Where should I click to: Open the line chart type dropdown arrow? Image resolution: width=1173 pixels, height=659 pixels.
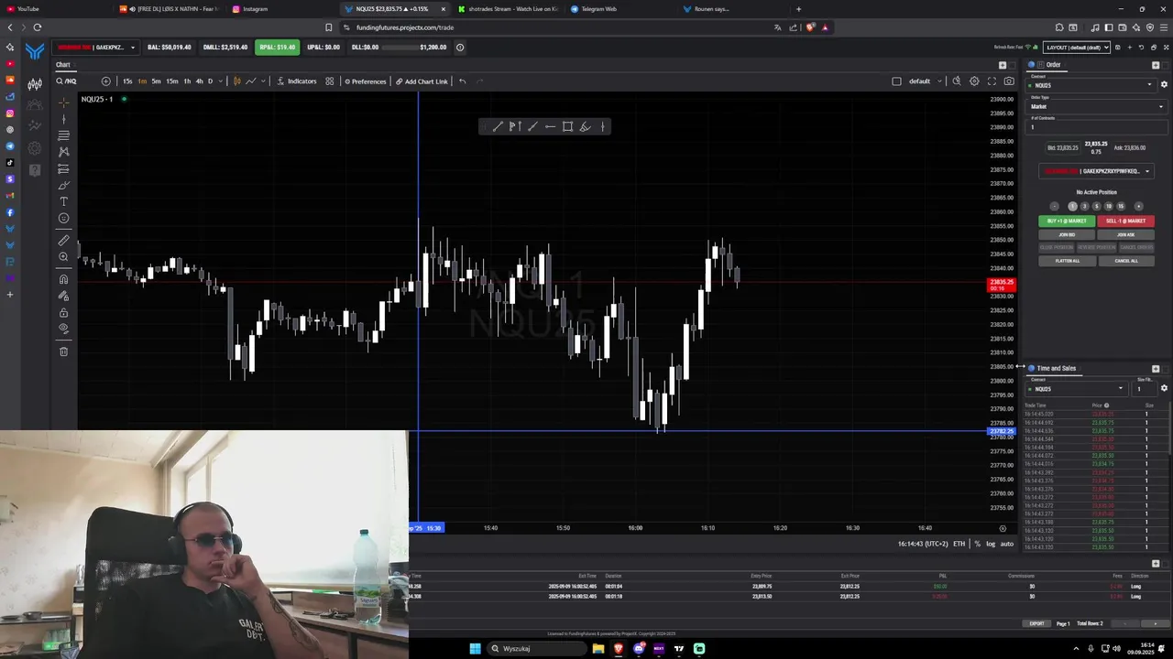point(263,81)
